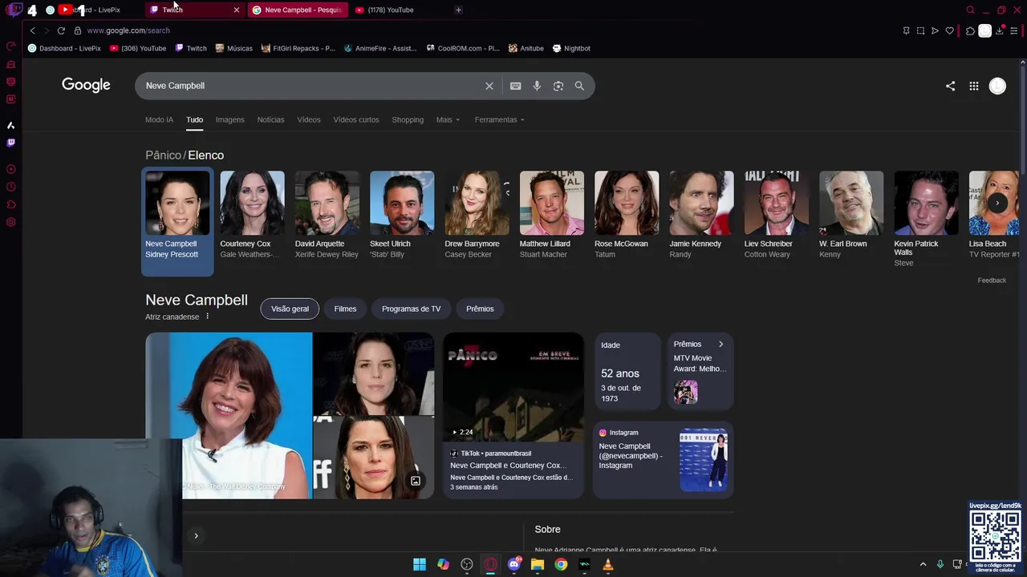Open the Nightbot bookmark
This screenshot has height=577, width=1027.
point(570,48)
